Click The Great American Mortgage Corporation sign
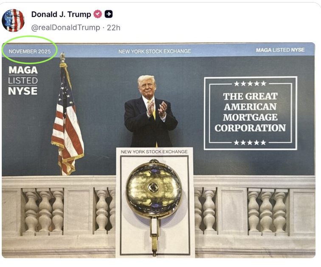This screenshot has height=267, width=321. 251,113
